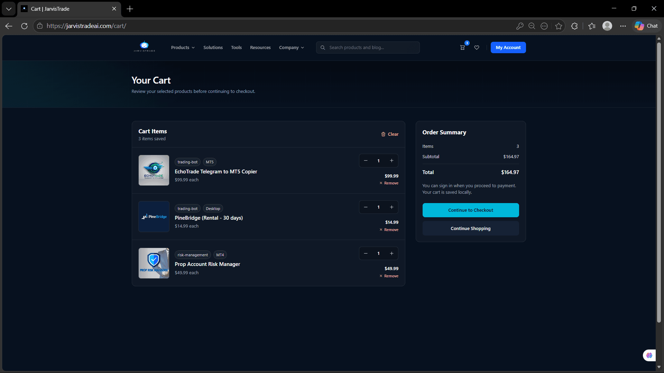Open a new browser tab
Viewport: 664px width, 373px height.
(x=130, y=9)
